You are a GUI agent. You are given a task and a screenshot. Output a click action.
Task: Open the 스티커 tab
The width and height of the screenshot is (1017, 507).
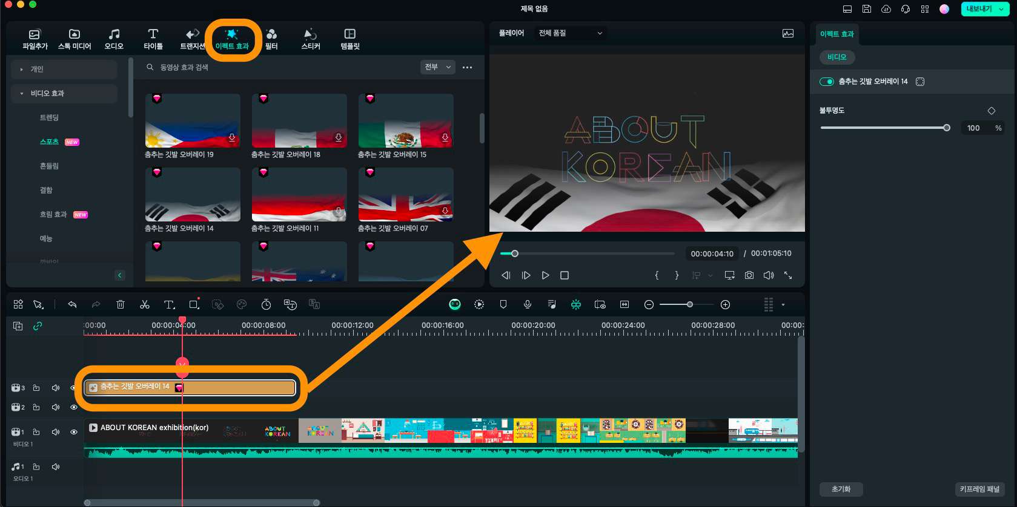point(311,39)
